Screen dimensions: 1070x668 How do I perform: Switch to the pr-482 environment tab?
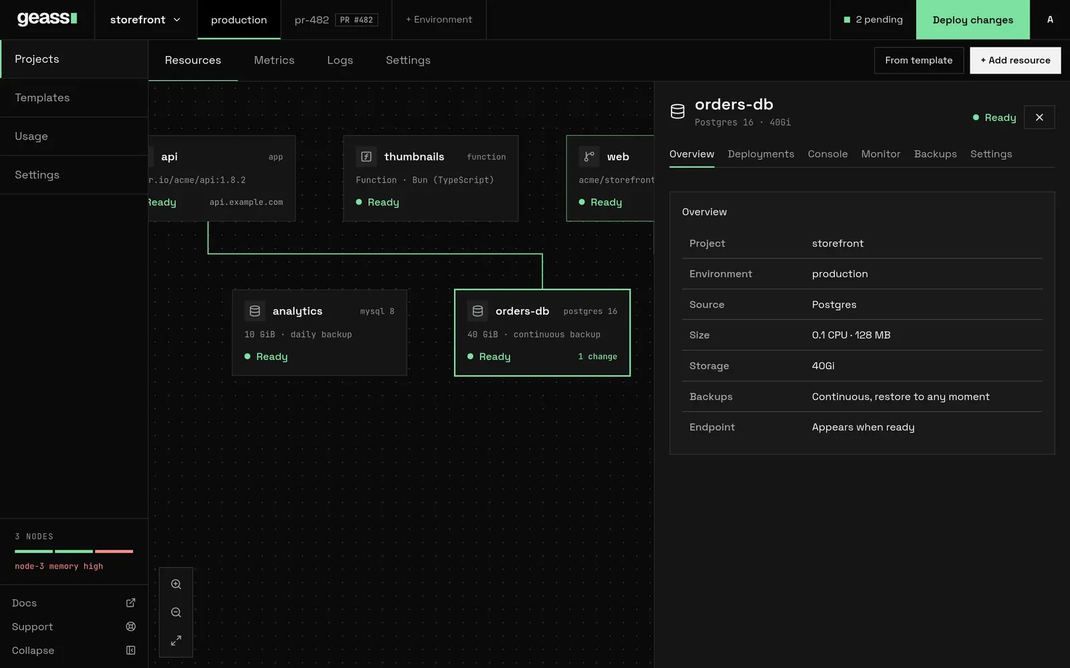336,20
